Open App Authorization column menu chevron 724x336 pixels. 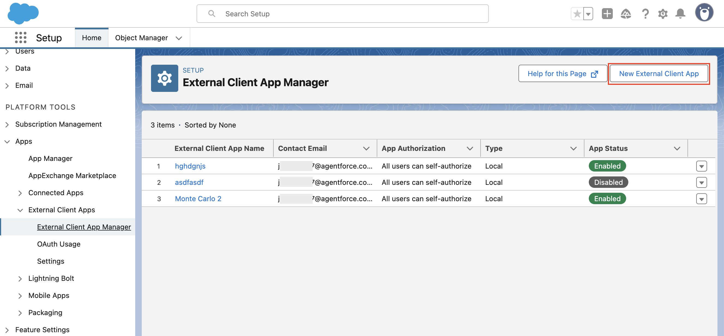[x=470, y=148]
